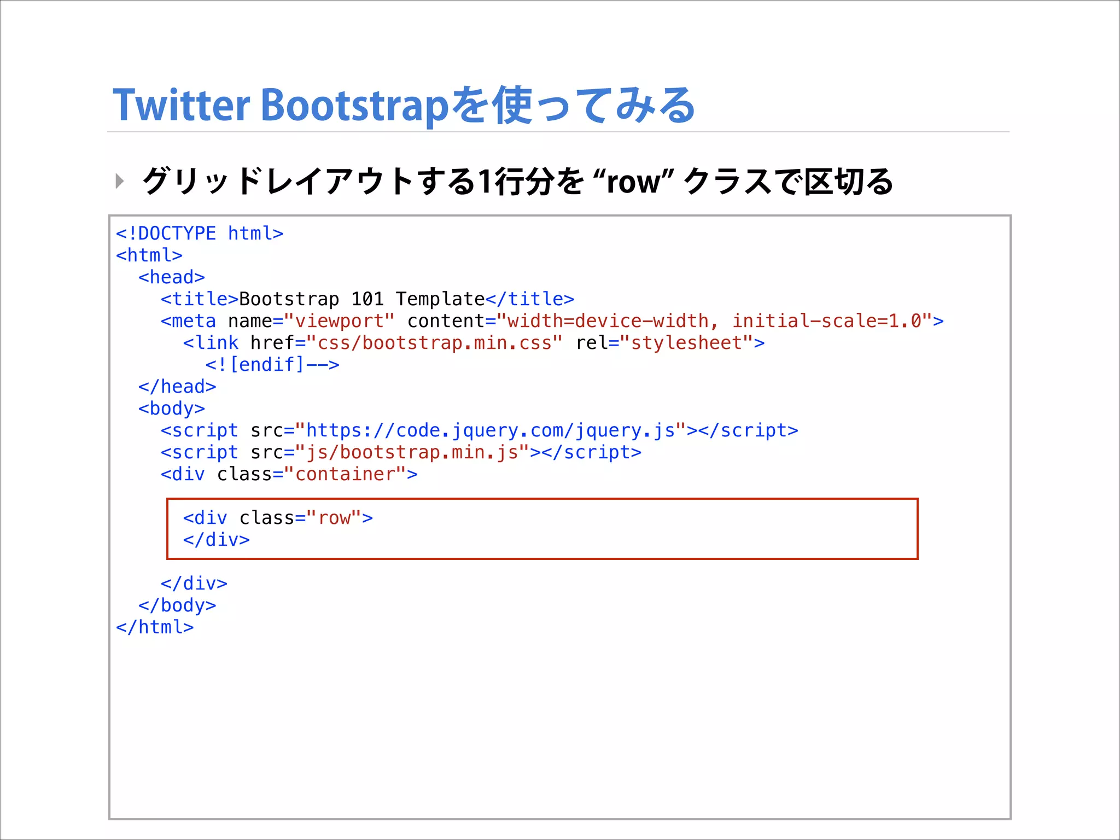Click the jquery.js script URL line
The image size is (1120, 840).
click(480, 430)
